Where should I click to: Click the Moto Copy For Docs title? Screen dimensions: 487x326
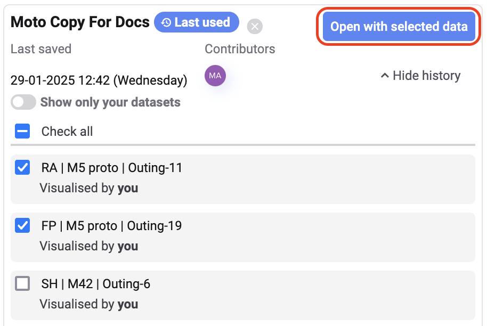[80, 22]
